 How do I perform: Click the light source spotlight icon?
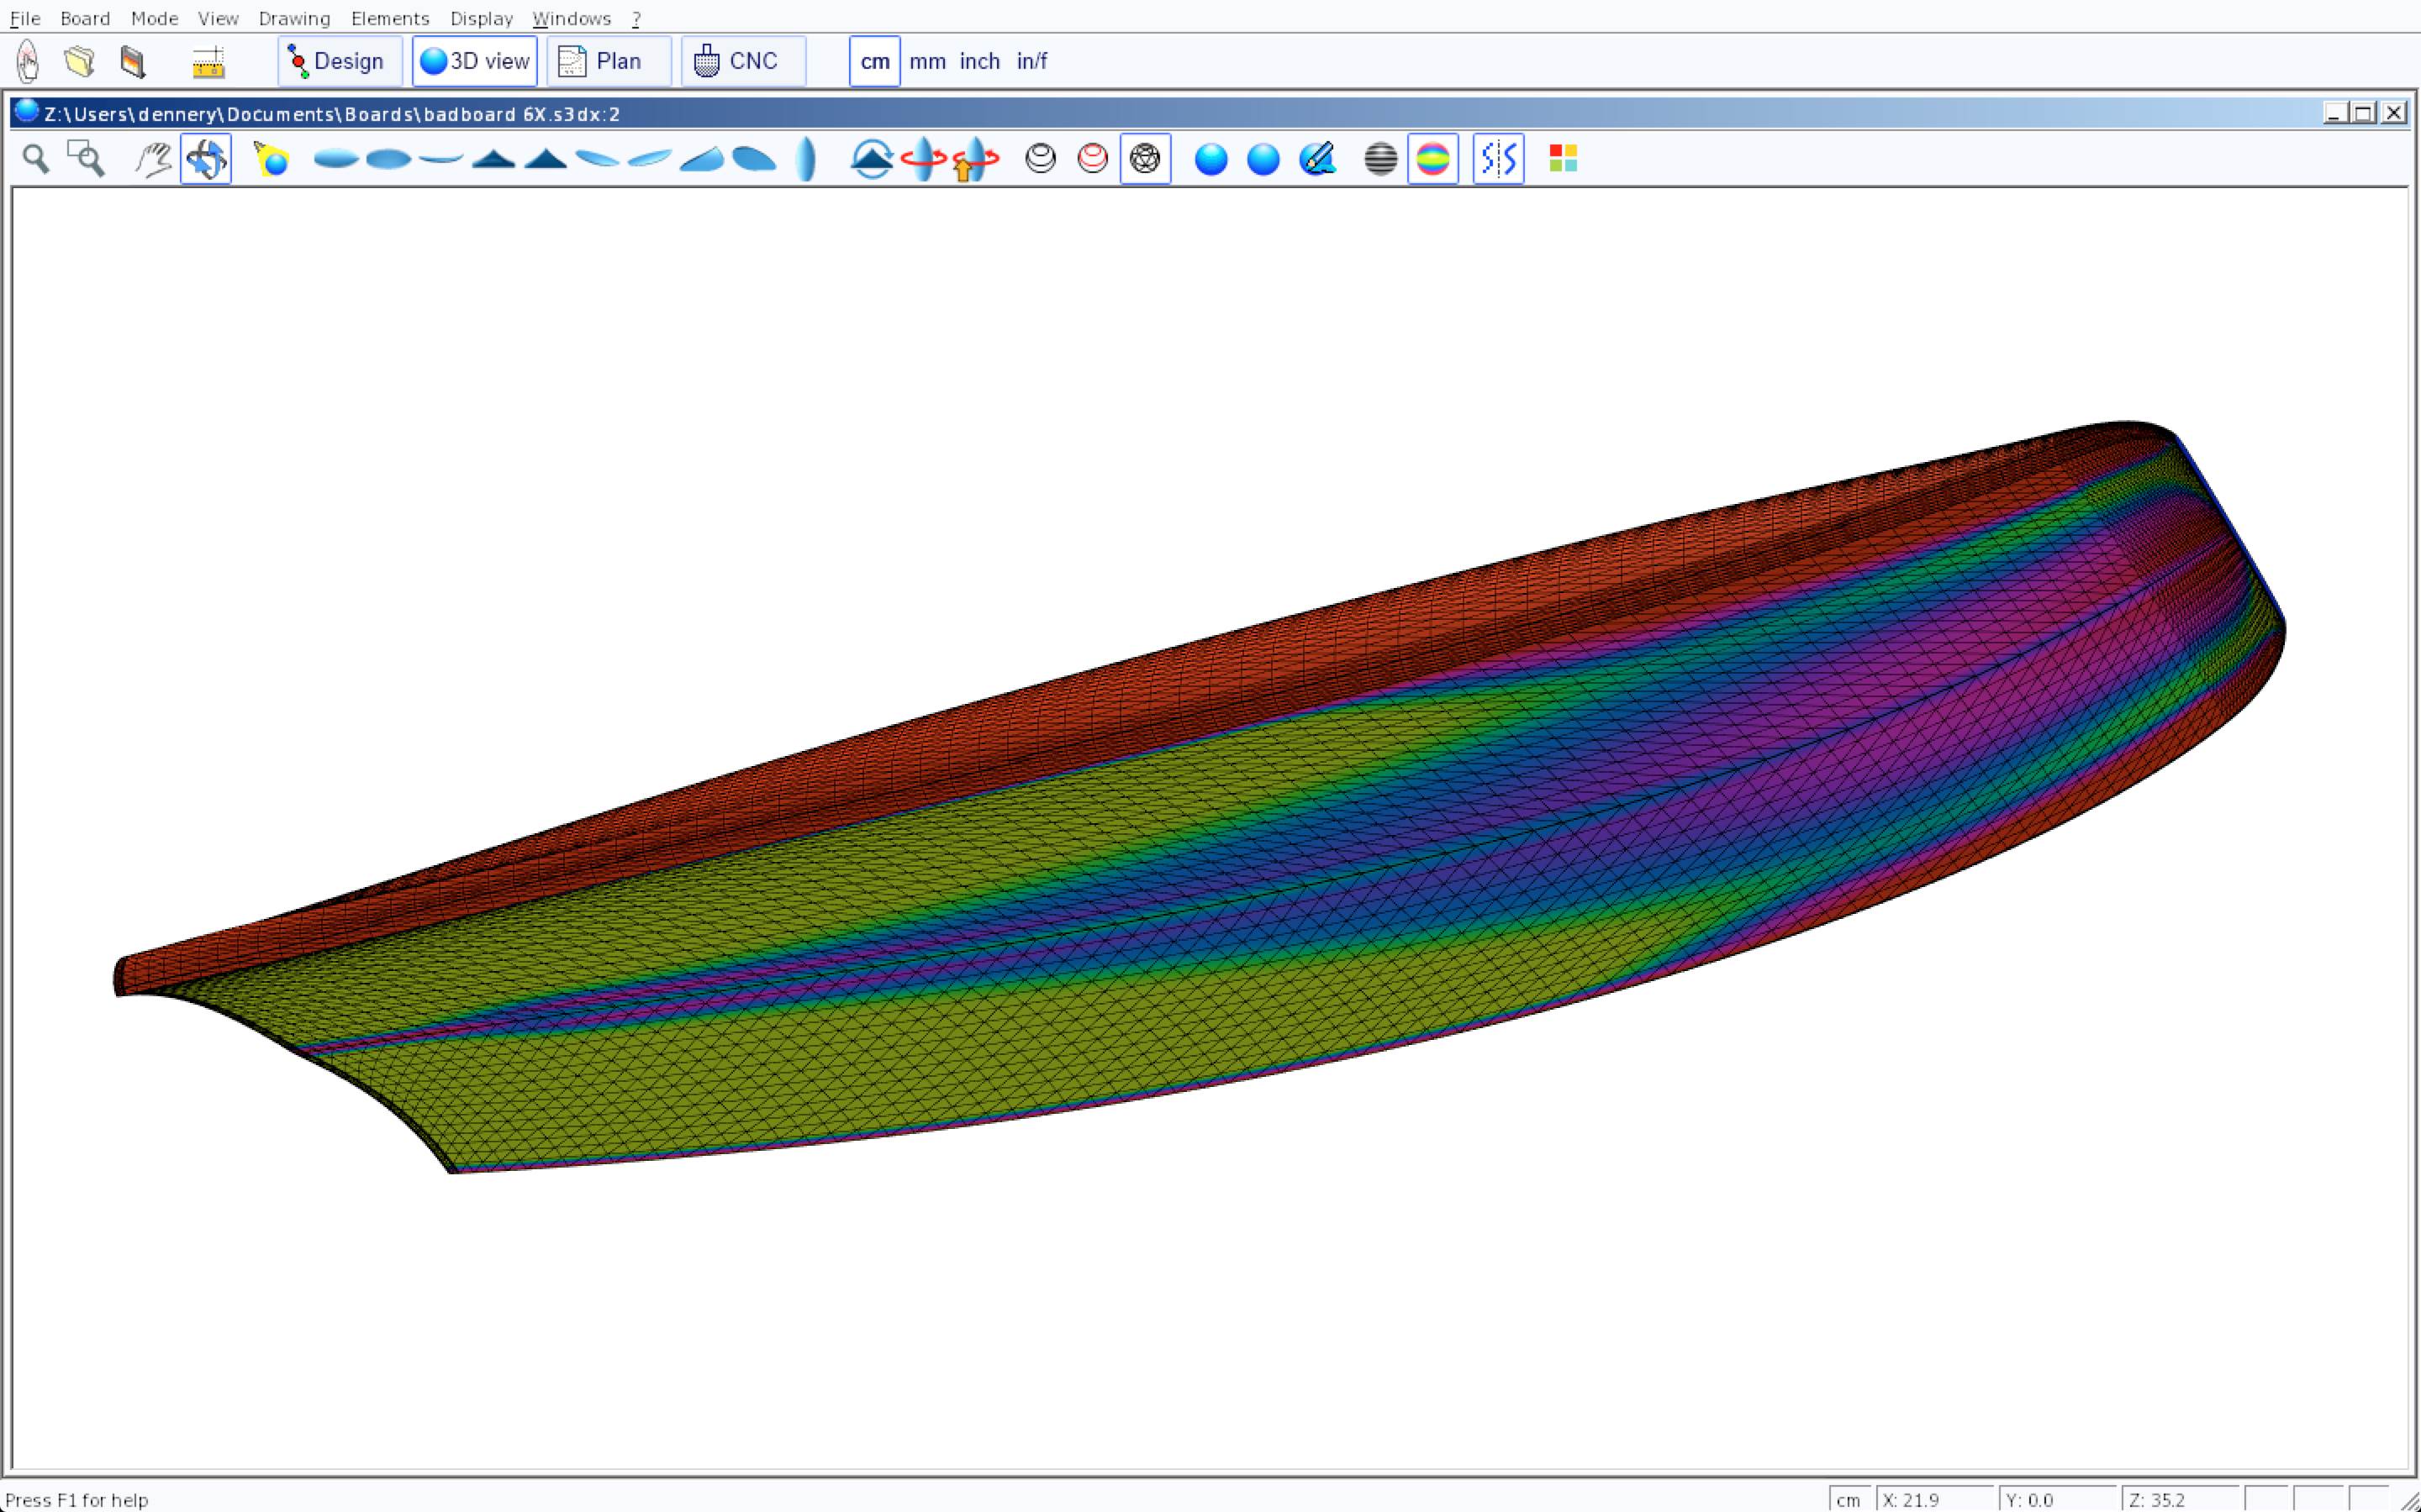[x=272, y=159]
